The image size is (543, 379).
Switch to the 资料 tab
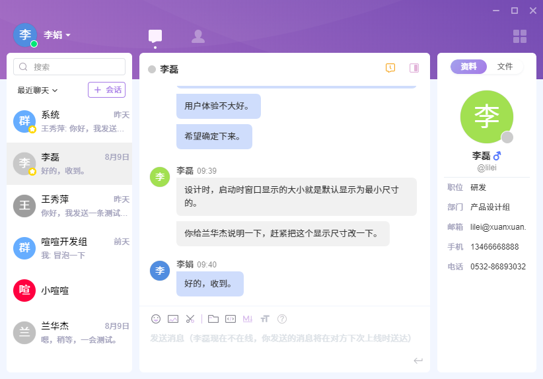pyautogui.click(x=468, y=67)
